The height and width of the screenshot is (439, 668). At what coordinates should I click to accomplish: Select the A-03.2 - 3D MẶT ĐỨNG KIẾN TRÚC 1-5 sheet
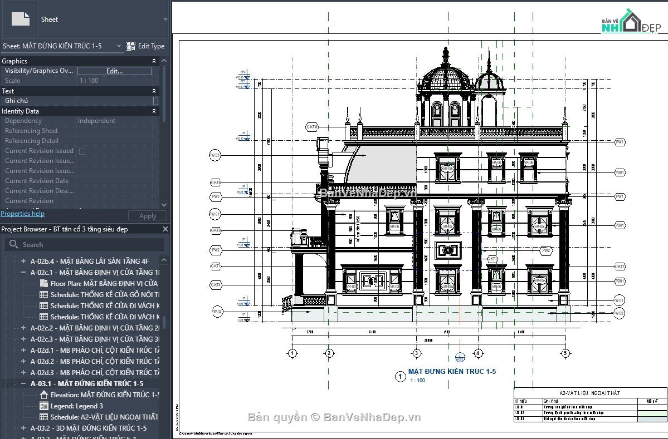[x=89, y=428]
